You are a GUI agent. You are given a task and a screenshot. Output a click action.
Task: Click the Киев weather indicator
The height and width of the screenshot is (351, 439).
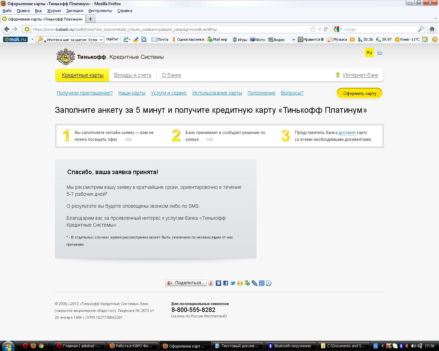click(x=407, y=39)
